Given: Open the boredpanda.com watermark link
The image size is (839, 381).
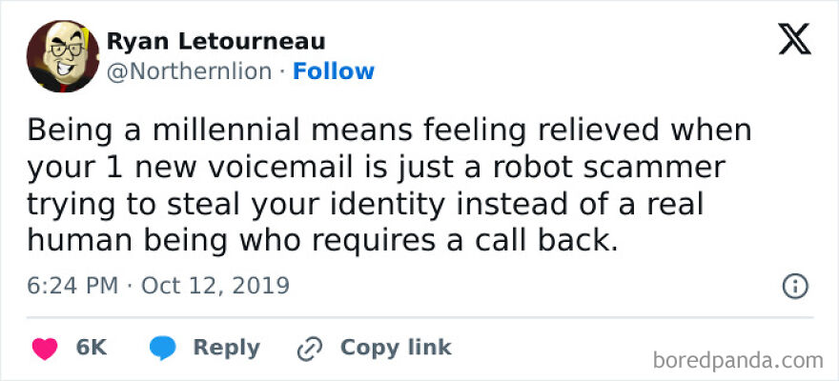Looking at the screenshot, I should point(740,360).
